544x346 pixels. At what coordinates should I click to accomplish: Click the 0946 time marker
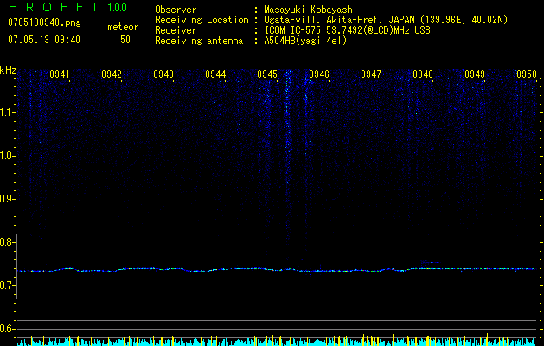coord(319,74)
